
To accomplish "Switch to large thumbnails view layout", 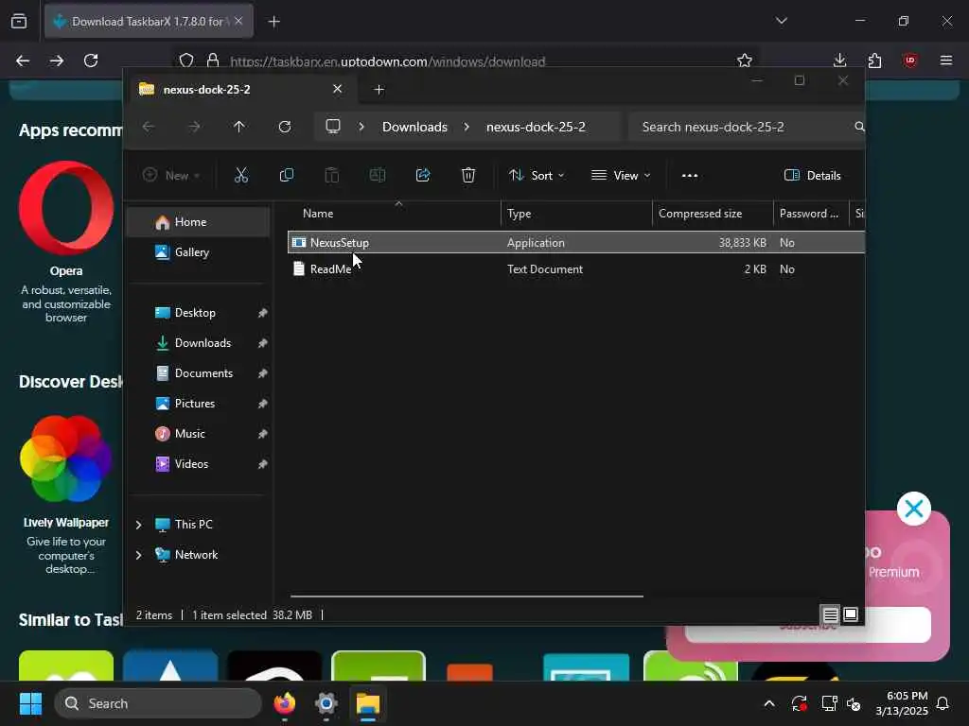I will pos(851,614).
